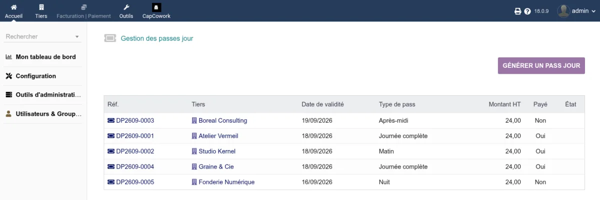Open third party Boreal Consulting
The width and height of the screenshot is (600, 200).
point(222,121)
